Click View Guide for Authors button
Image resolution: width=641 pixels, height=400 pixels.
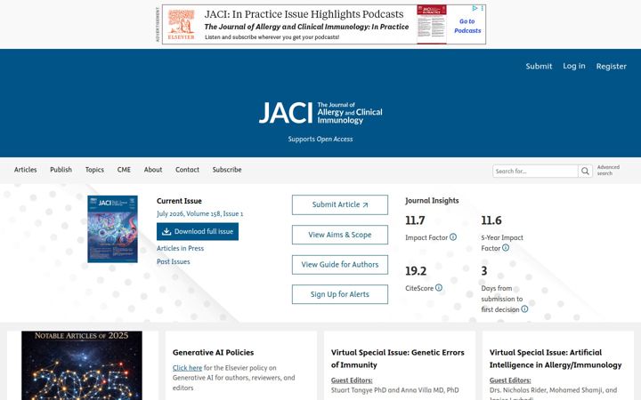tap(340, 265)
